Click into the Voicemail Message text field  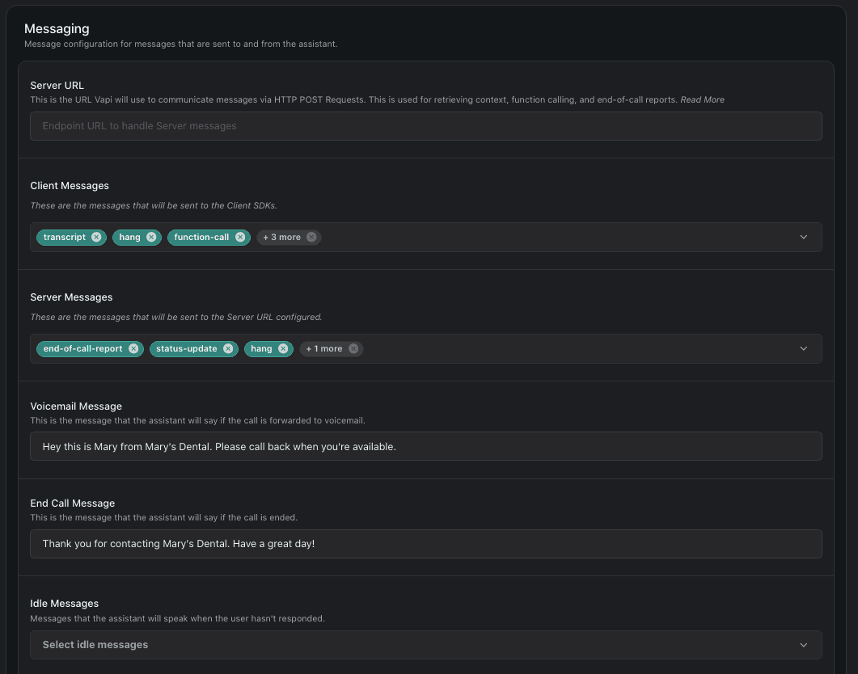tap(425, 446)
